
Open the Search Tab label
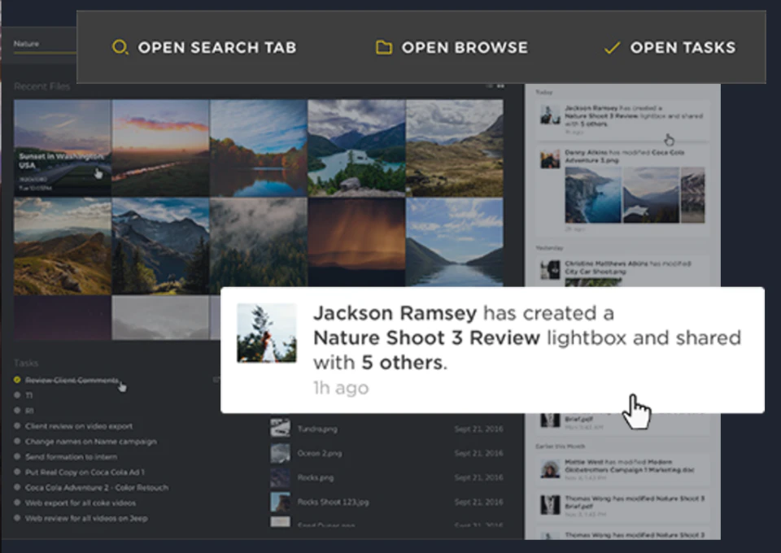click(x=217, y=47)
